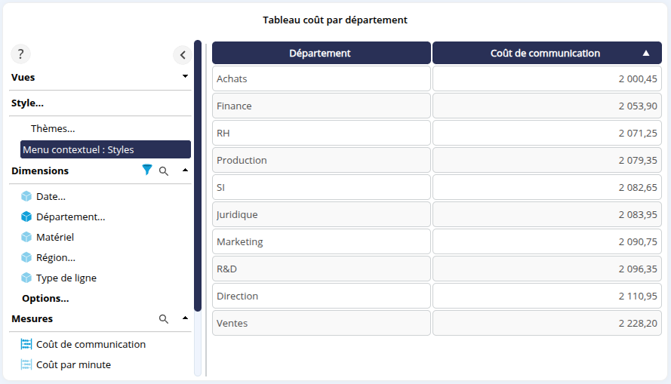Open the Style... section
The height and width of the screenshot is (384, 671).
pyautogui.click(x=27, y=103)
